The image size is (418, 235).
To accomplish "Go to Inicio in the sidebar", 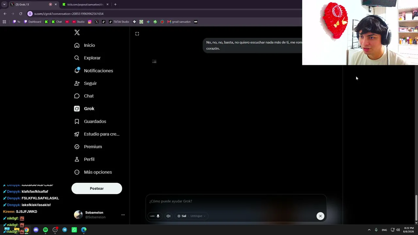I will point(85,45).
